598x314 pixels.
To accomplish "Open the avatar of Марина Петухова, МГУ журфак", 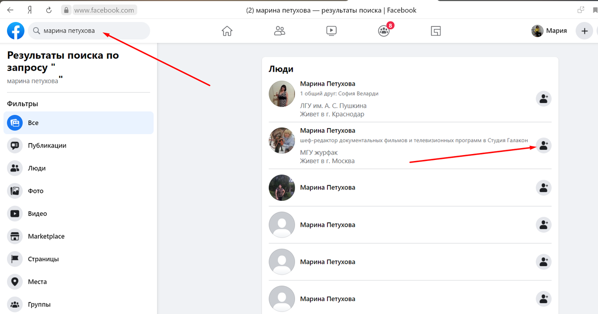I will click(282, 141).
